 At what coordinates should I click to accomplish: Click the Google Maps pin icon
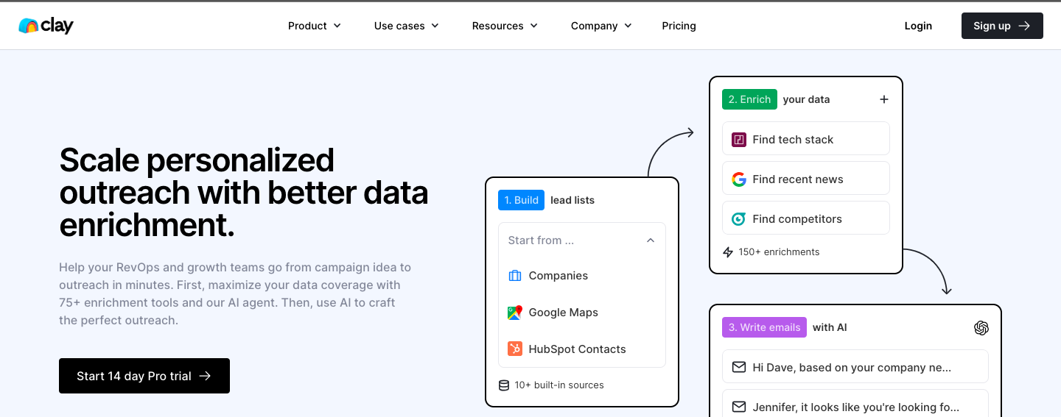[514, 313]
